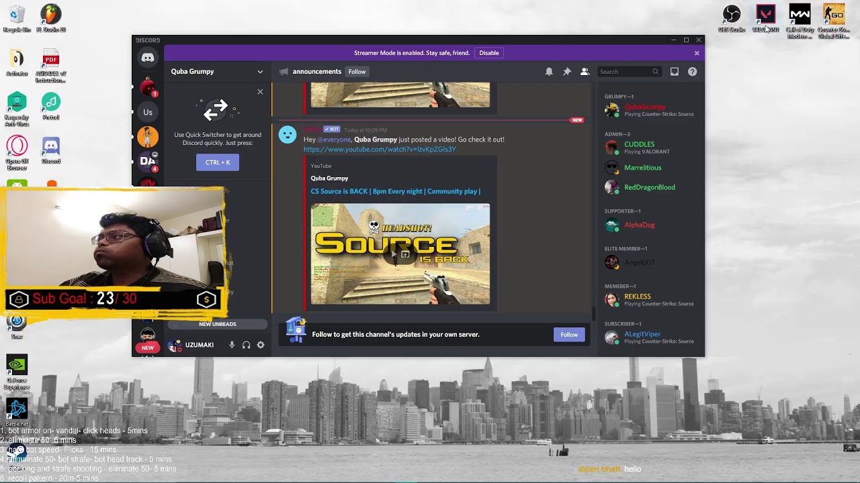Toggle the member list icon
The height and width of the screenshot is (483, 860).
tap(585, 72)
